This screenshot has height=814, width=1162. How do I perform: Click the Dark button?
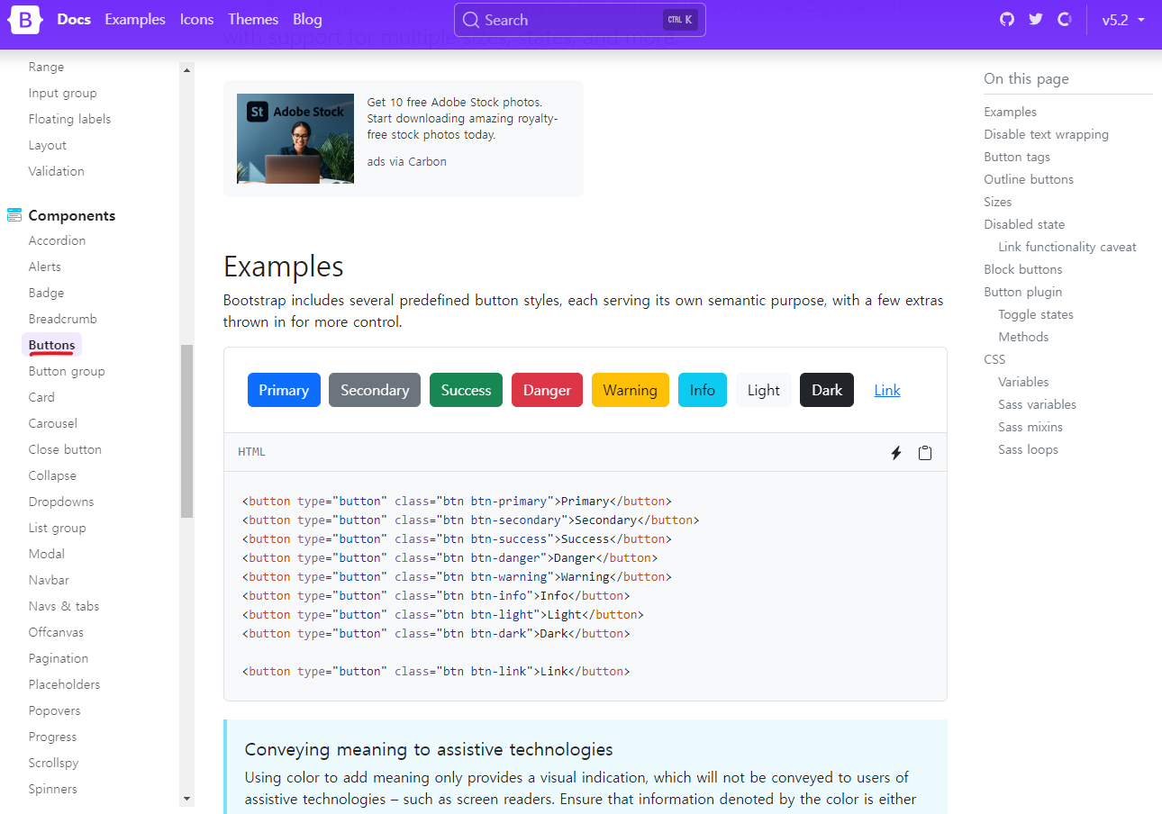(x=827, y=390)
